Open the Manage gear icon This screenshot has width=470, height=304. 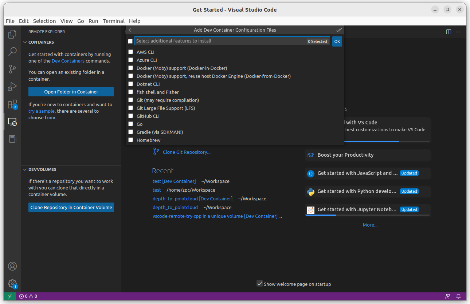[x=12, y=284]
